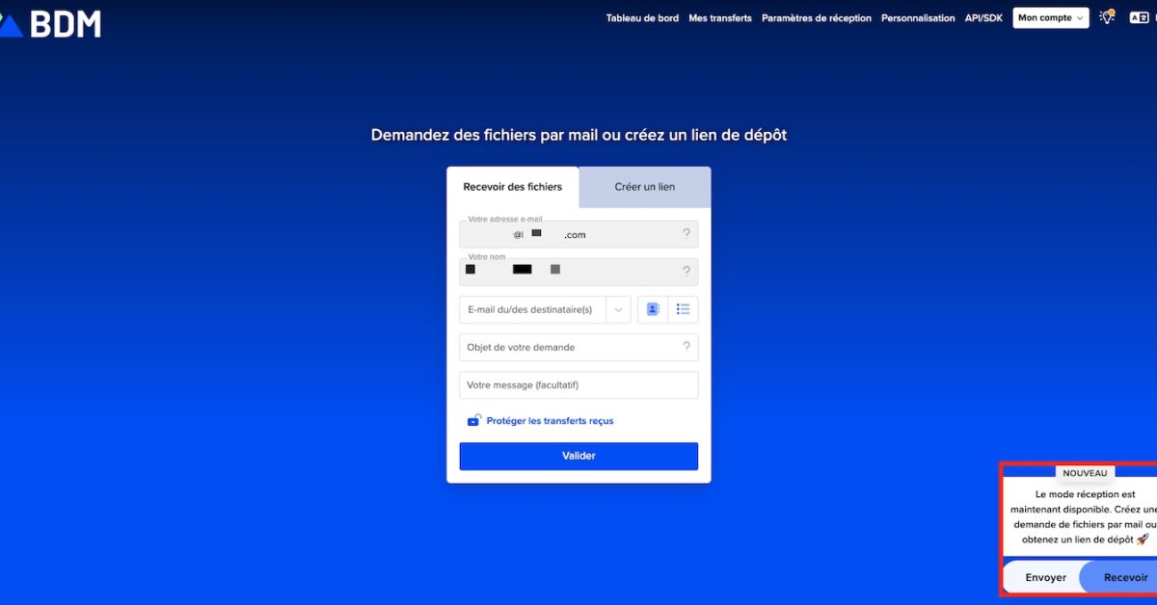Switch to the 'Créer un lien' tab
Image resolution: width=1157 pixels, height=605 pixels.
644,186
